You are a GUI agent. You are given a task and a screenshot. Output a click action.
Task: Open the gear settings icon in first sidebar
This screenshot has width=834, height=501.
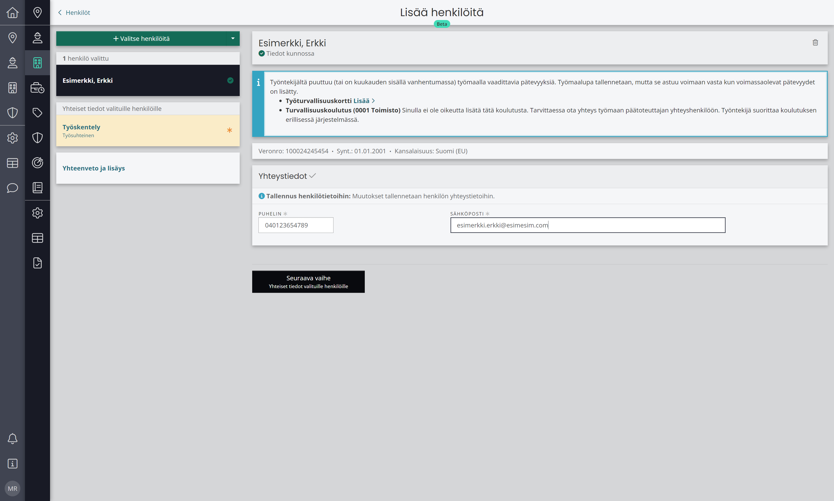pos(13,138)
